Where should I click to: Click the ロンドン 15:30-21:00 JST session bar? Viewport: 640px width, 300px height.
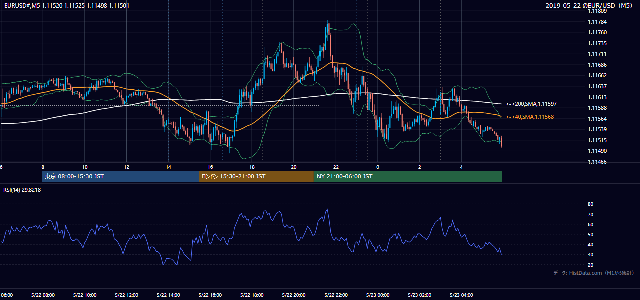coord(256,176)
